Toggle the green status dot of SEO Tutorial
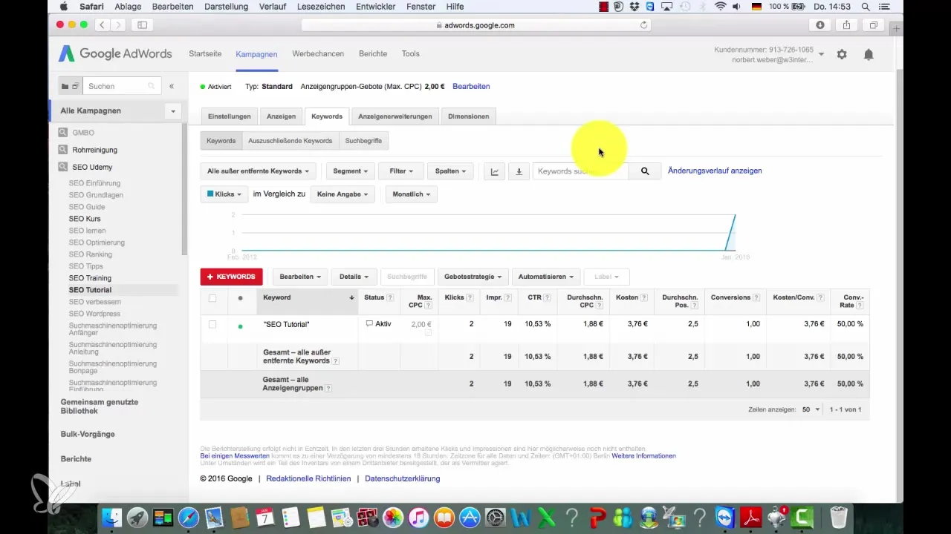 pos(240,326)
